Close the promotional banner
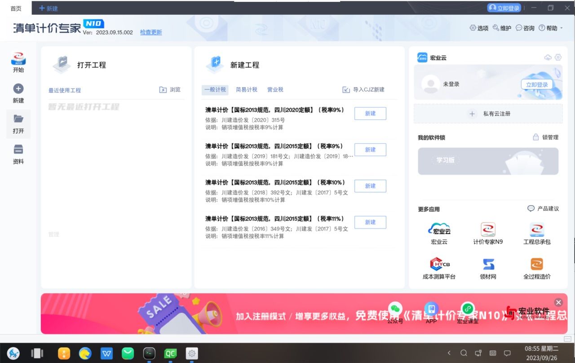Image resolution: width=575 pixels, height=363 pixels. [x=558, y=302]
